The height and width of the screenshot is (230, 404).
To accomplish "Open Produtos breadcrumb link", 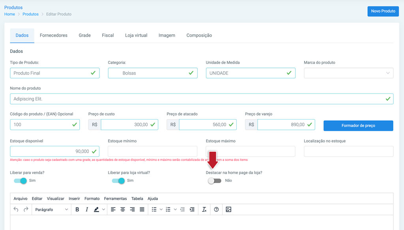I will (30, 14).
